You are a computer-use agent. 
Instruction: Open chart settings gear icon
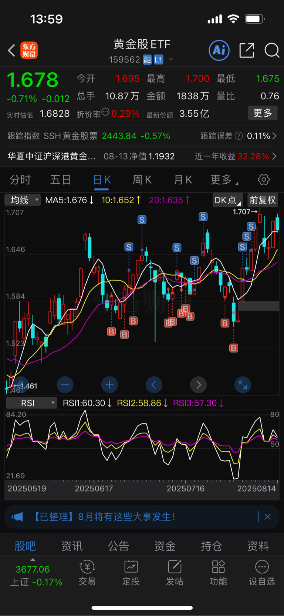264,180
